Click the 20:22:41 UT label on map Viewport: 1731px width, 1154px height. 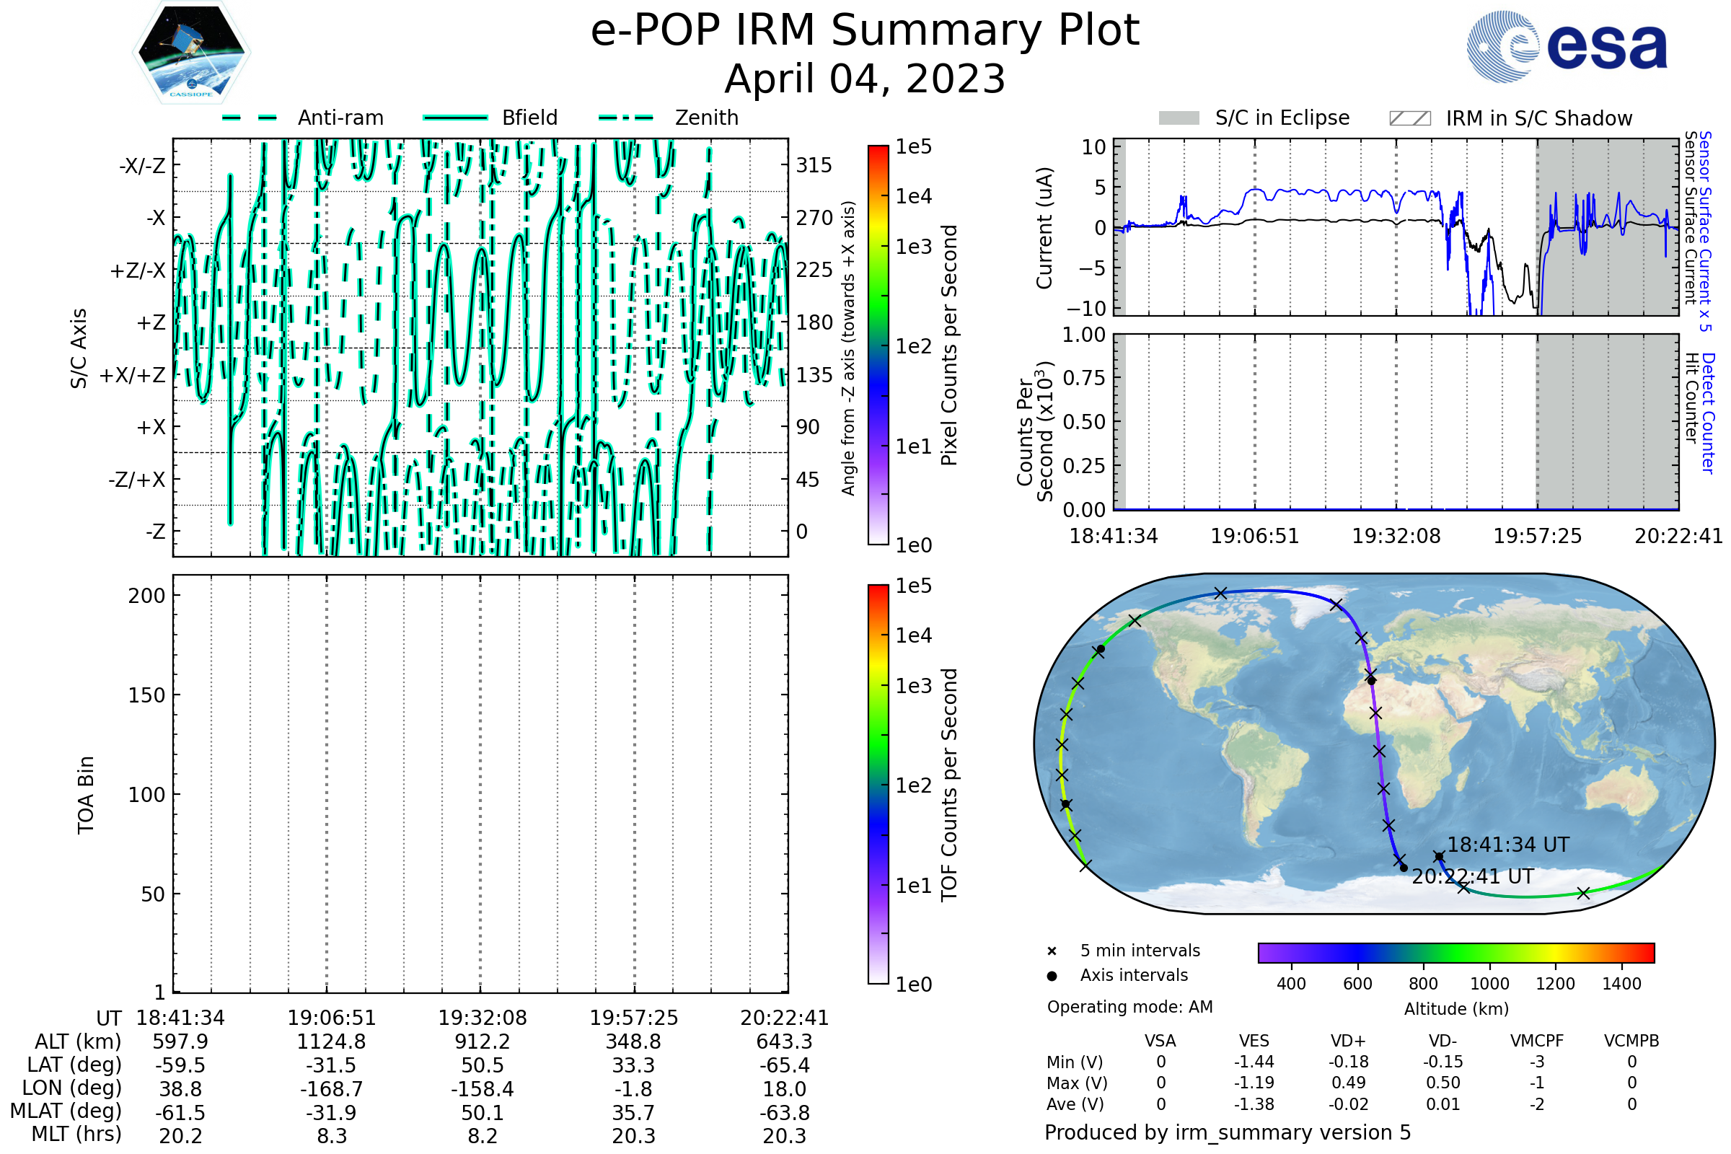(1473, 877)
